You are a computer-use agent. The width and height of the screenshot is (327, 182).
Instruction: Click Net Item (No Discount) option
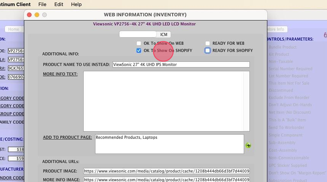coord(290,112)
